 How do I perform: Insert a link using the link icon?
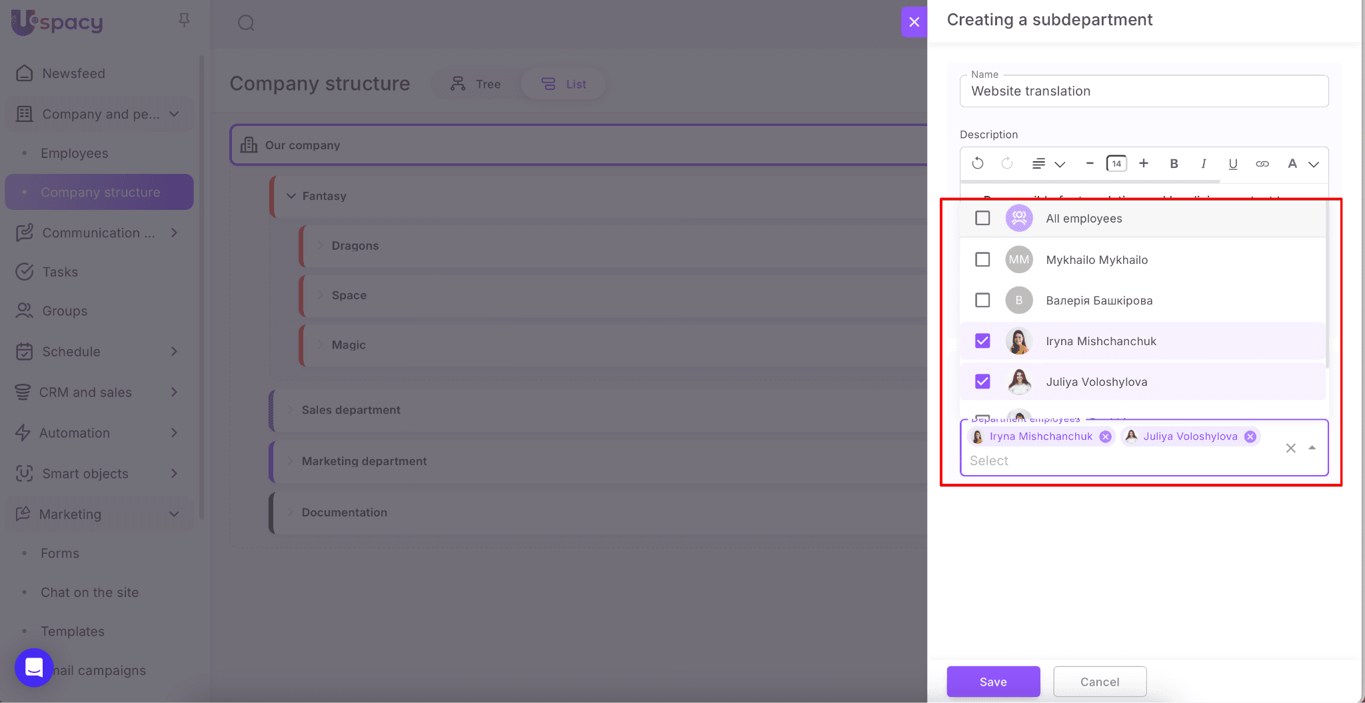(x=1262, y=163)
